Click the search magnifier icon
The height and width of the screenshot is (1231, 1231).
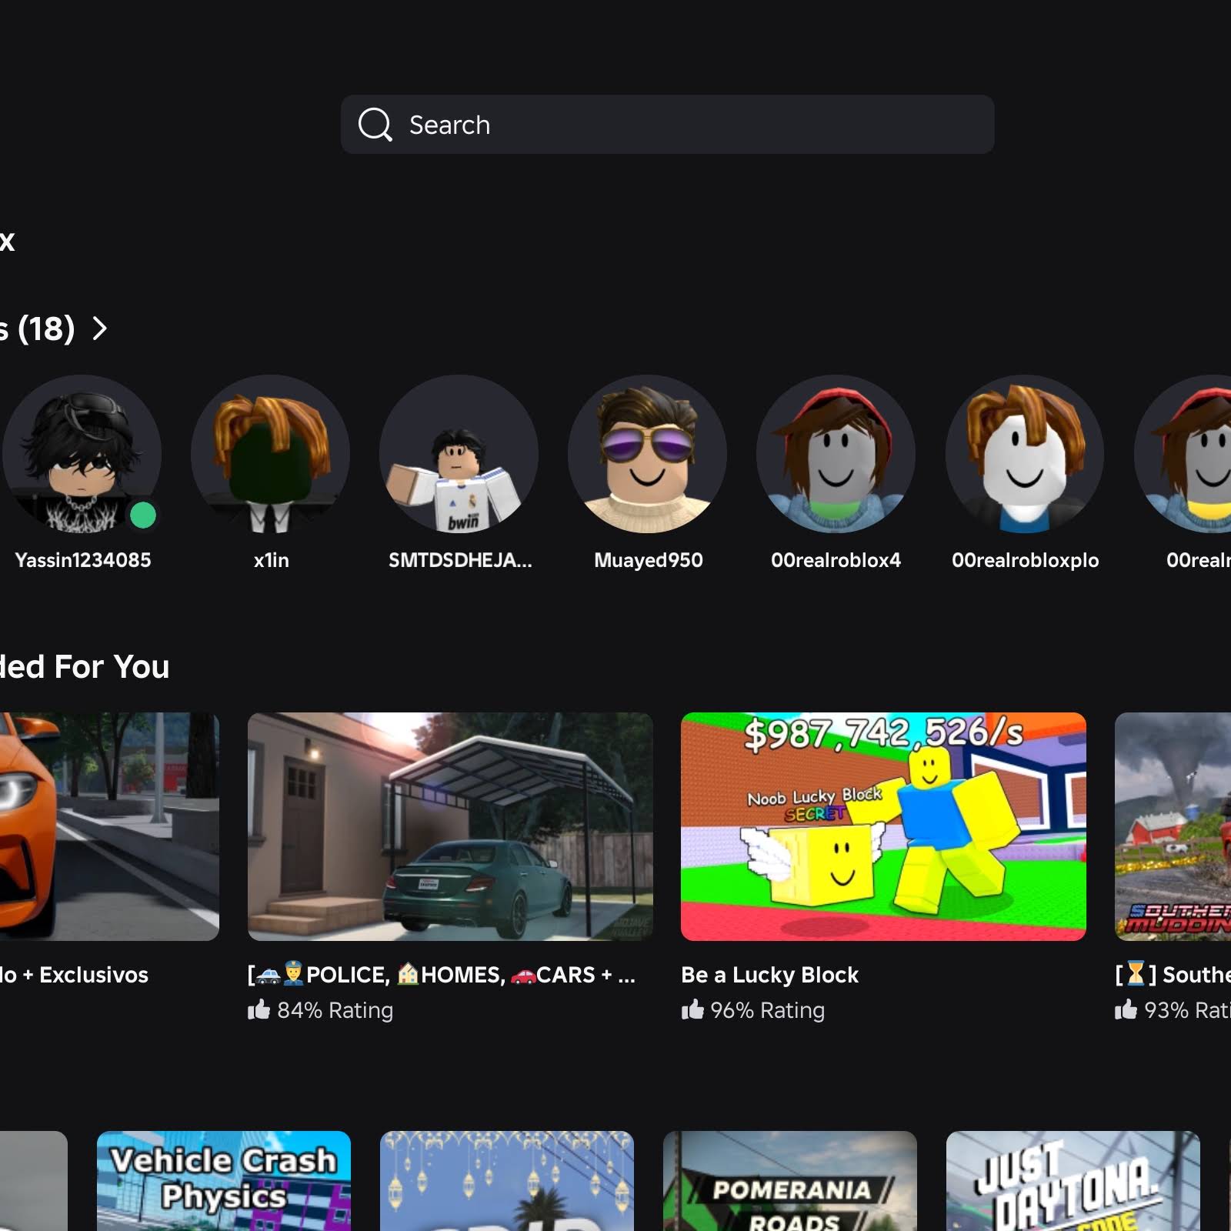click(x=375, y=125)
